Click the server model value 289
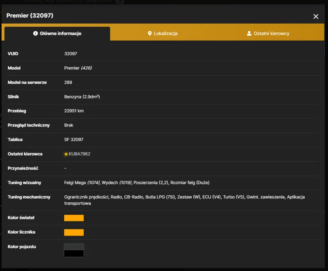This screenshot has width=328, height=271. [x=68, y=82]
